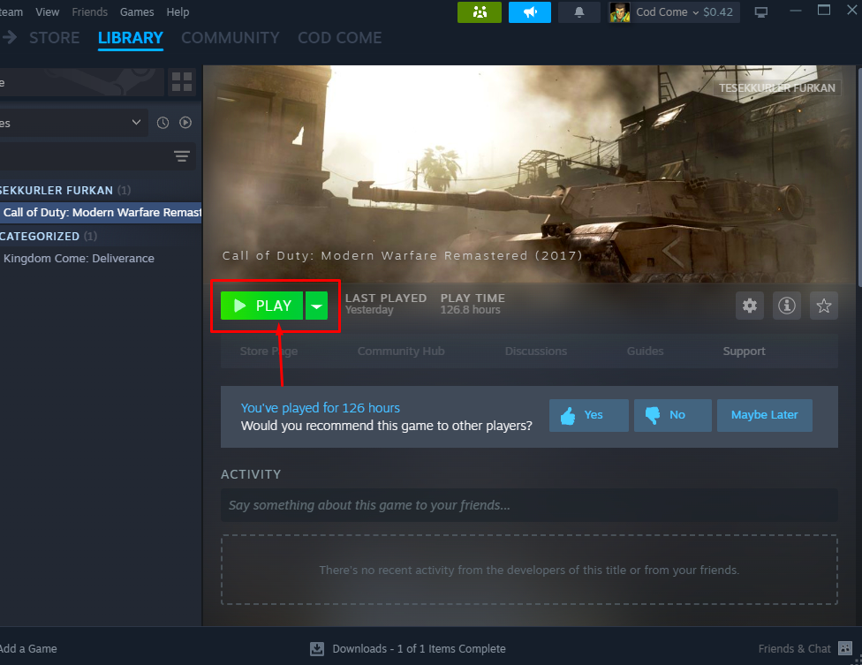Switch library to grid collections view
The height and width of the screenshot is (665, 862).
coord(182,82)
